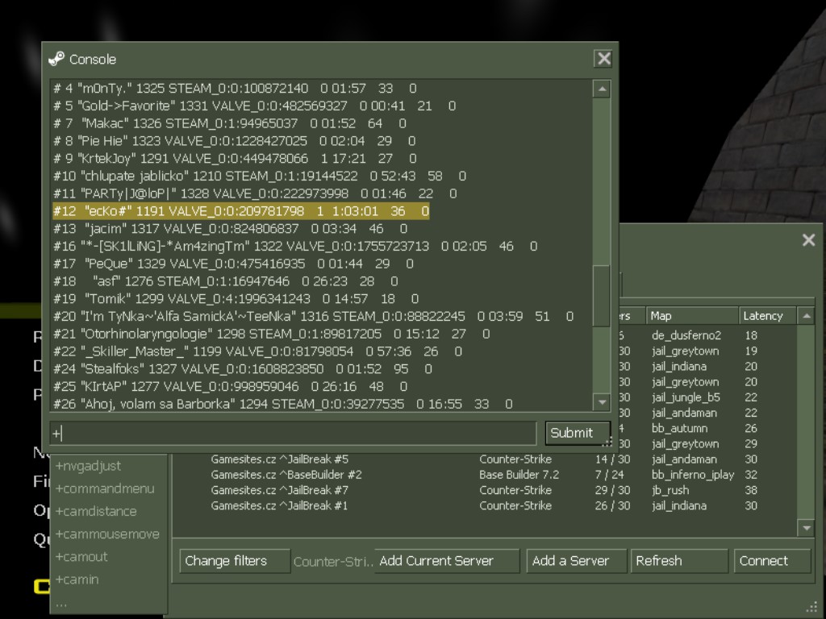Choose +camin from the autocomplete list
Screen dimensions: 826x619
pyautogui.click(x=77, y=579)
